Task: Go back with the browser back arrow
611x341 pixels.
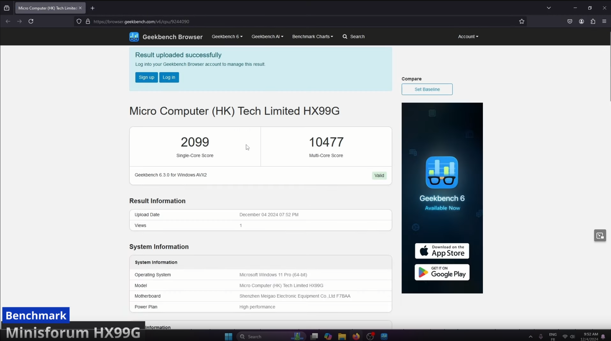Action: pyautogui.click(x=8, y=21)
